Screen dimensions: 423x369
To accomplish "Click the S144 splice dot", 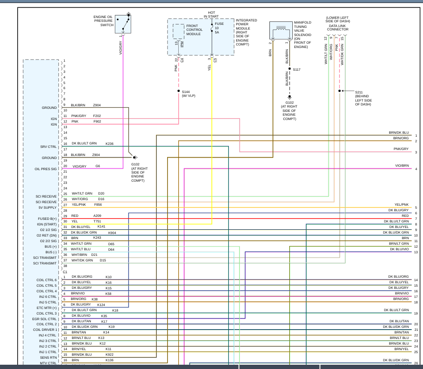I will 178,91.
